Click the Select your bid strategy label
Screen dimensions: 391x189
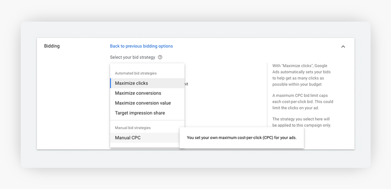pos(132,57)
